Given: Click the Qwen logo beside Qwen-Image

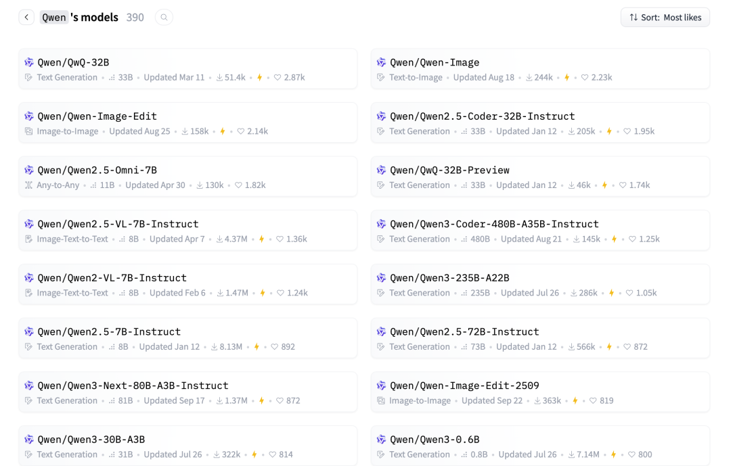Looking at the screenshot, I should [381, 62].
